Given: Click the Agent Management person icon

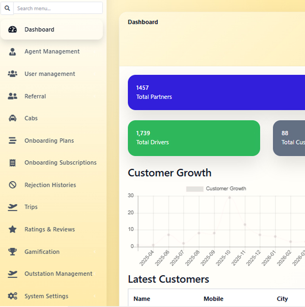Looking at the screenshot, I should pyautogui.click(x=13, y=52).
